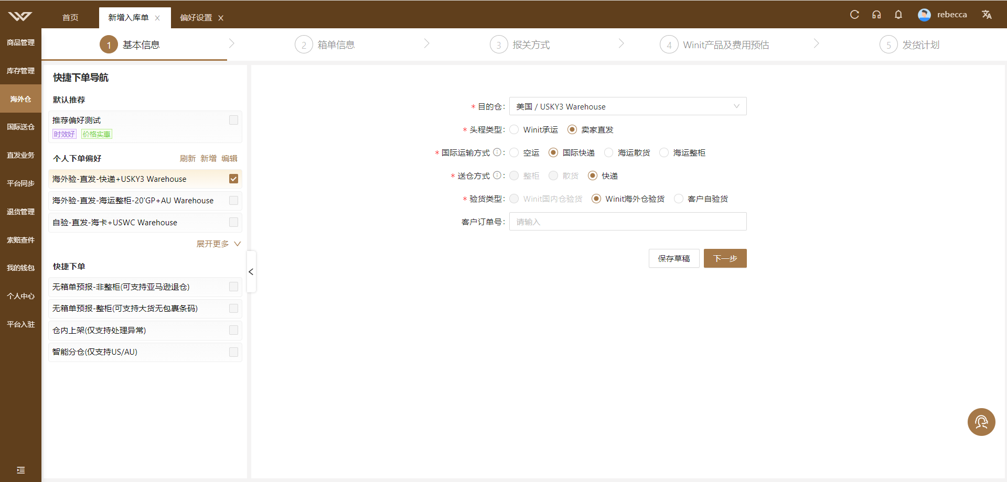
Task: Open 海外仓 in sidebar
Action: (x=20, y=99)
